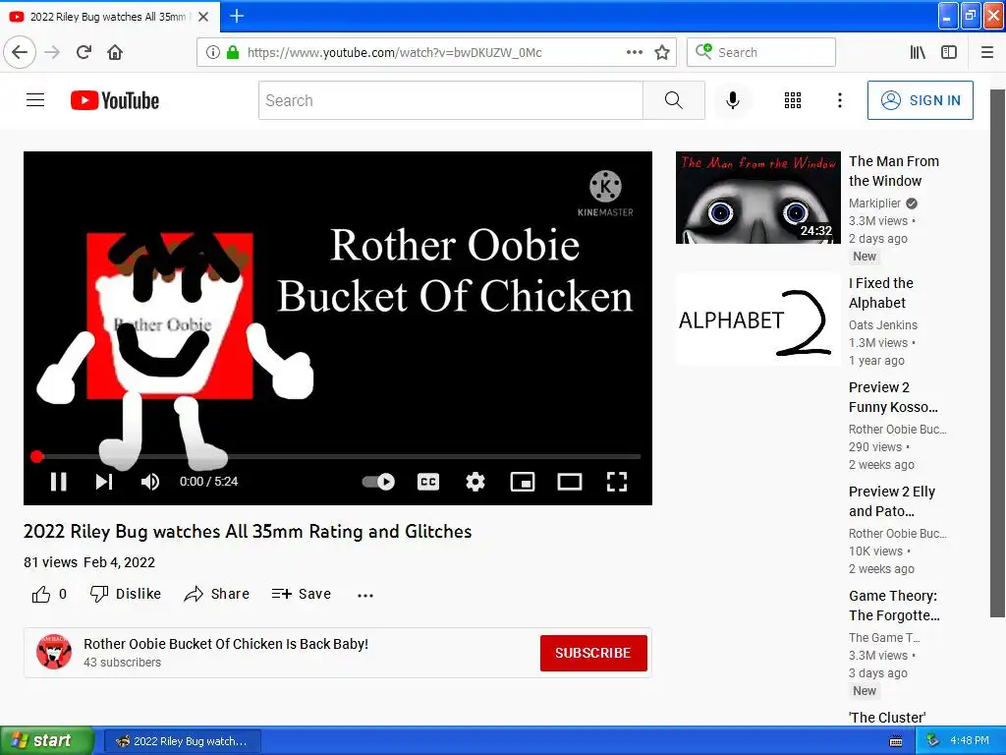Pause the video

(x=58, y=482)
